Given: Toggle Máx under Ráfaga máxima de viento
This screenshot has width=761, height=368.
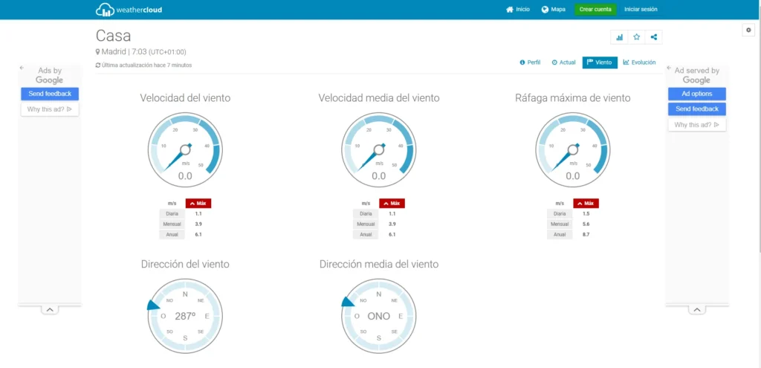Looking at the screenshot, I should [x=585, y=203].
